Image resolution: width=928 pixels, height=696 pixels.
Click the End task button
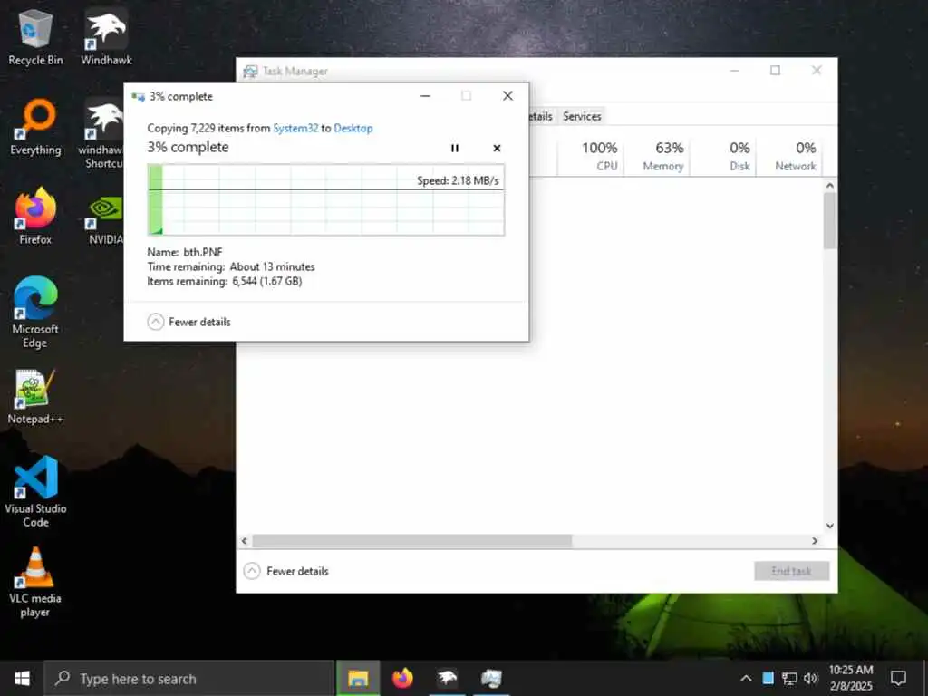tap(791, 571)
